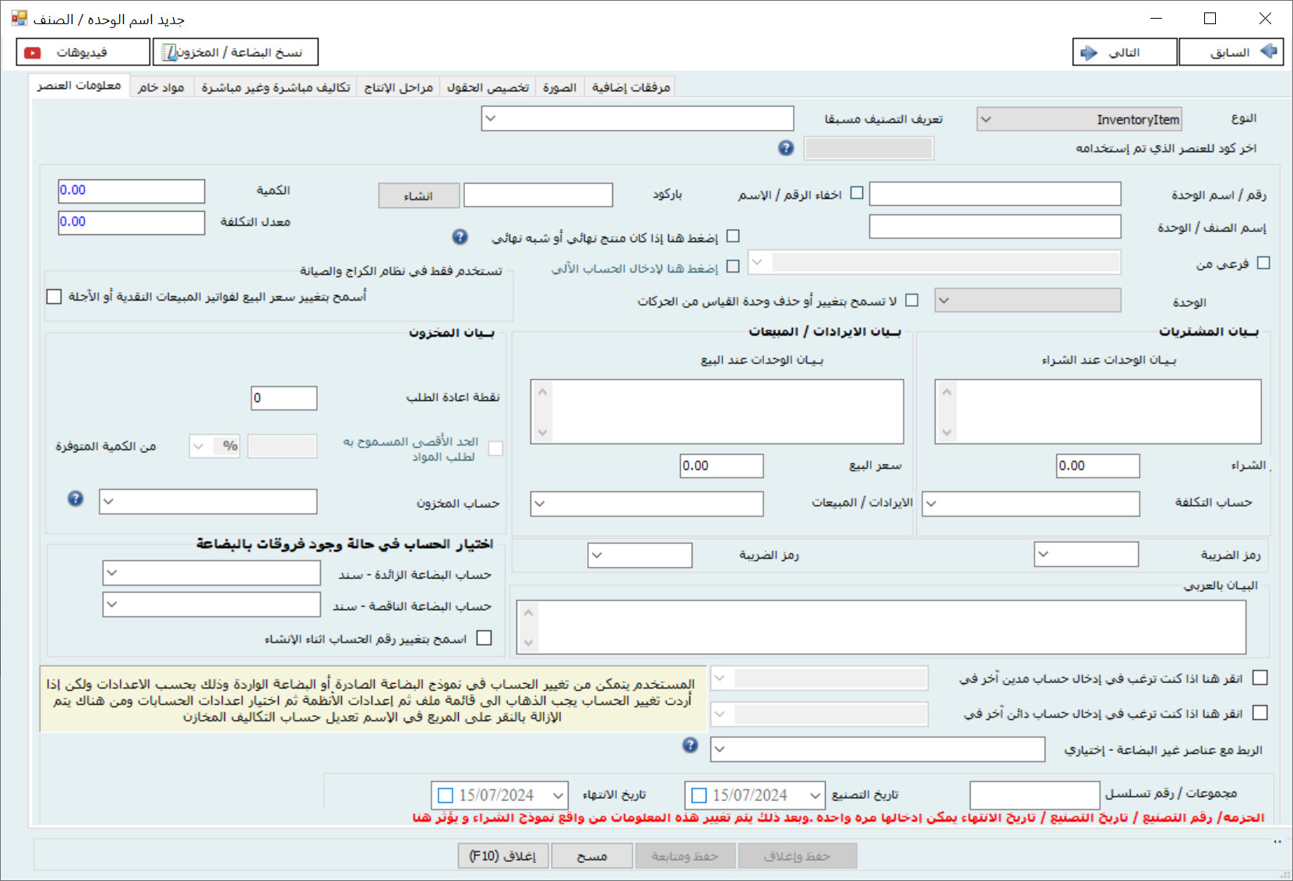Screen dimensions: 1293x881
Task: Enable اخفاء الرقم / الإسم checkbox
Action: click(x=857, y=192)
